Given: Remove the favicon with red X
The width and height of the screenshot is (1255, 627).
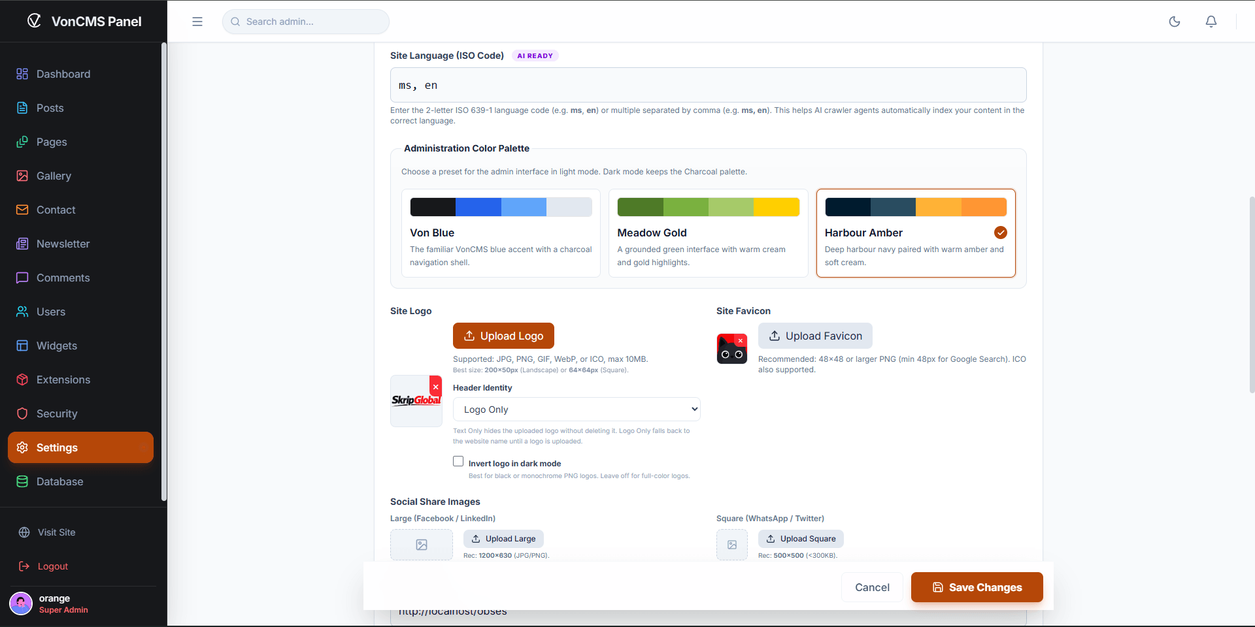Looking at the screenshot, I should [x=740, y=340].
